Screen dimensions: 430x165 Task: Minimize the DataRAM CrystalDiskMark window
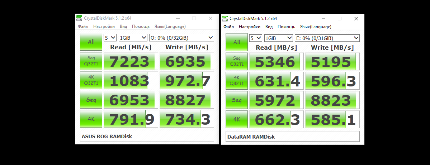[x=323, y=19]
